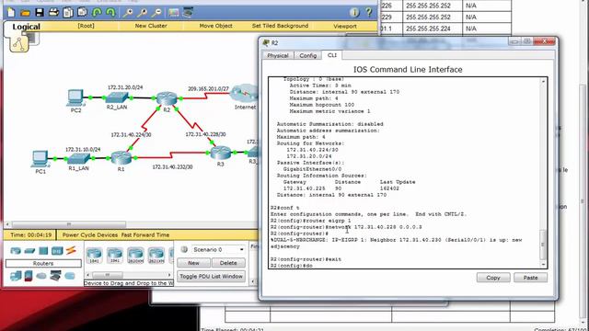Pick the 1941 router model
This screenshot has height=331, width=589.
point(114,256)
